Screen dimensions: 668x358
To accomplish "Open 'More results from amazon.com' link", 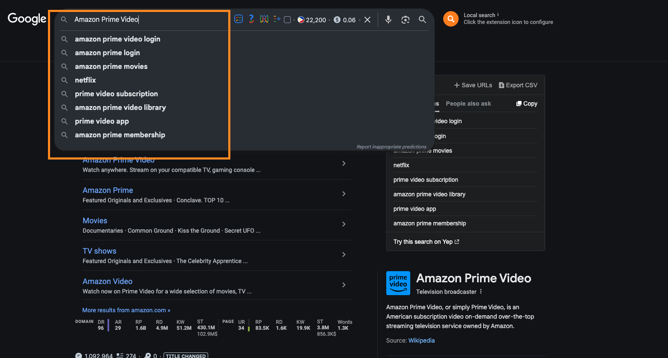I will click(x=126, y=310).
